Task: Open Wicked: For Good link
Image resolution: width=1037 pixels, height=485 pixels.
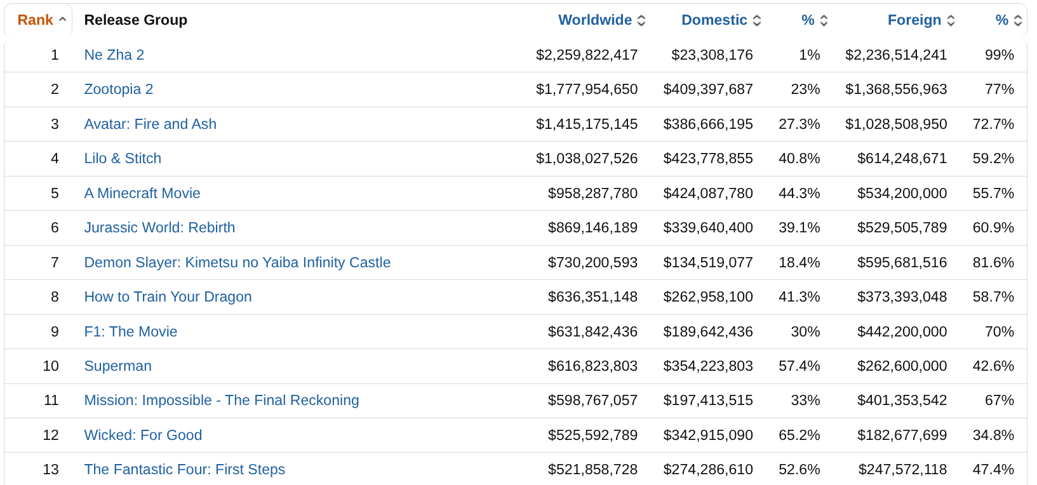Action: click(x=143, y=435)
